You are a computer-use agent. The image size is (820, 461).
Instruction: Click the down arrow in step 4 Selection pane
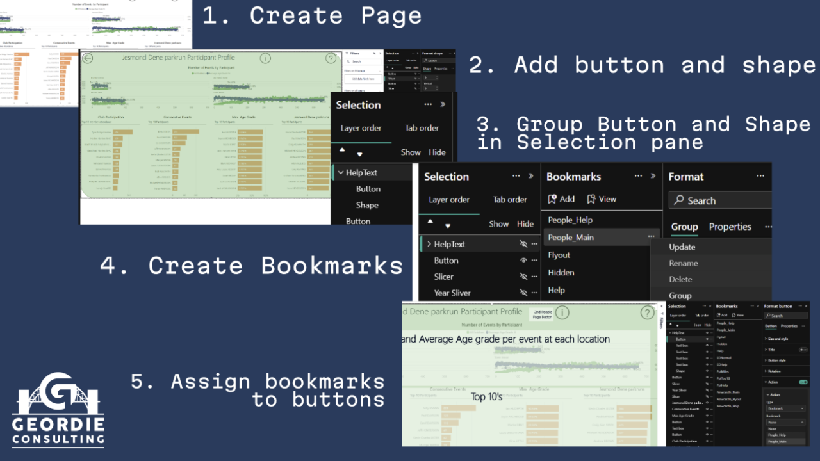pos(448,226)
